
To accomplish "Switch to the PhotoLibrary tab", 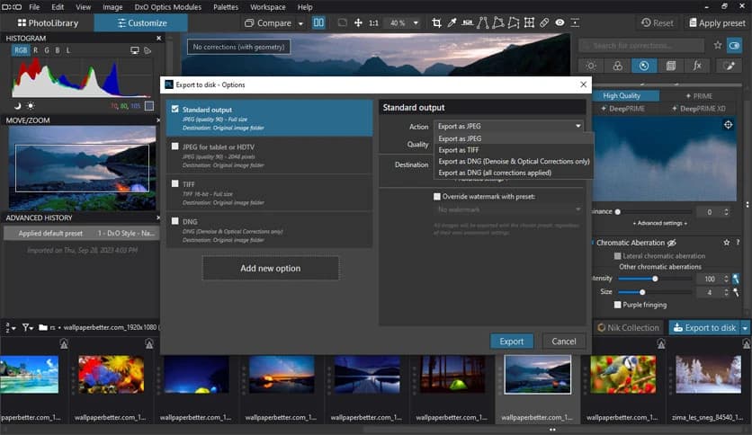I will coord(48,23).
